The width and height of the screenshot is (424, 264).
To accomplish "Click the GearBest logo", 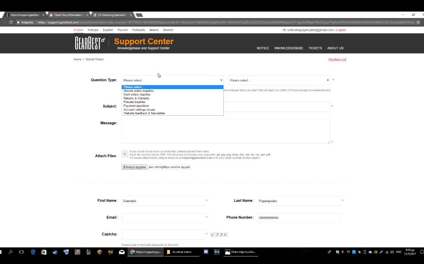I will coord(90,43).
